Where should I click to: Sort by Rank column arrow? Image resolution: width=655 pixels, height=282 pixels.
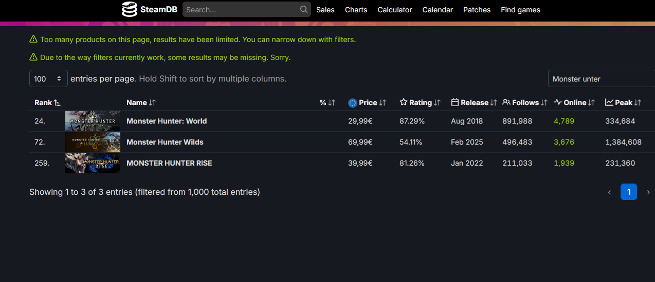57,103
